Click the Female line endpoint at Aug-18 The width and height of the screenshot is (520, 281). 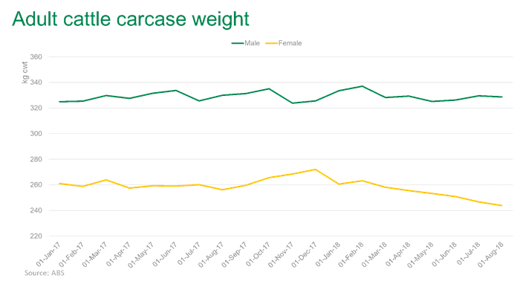[501, 205]
